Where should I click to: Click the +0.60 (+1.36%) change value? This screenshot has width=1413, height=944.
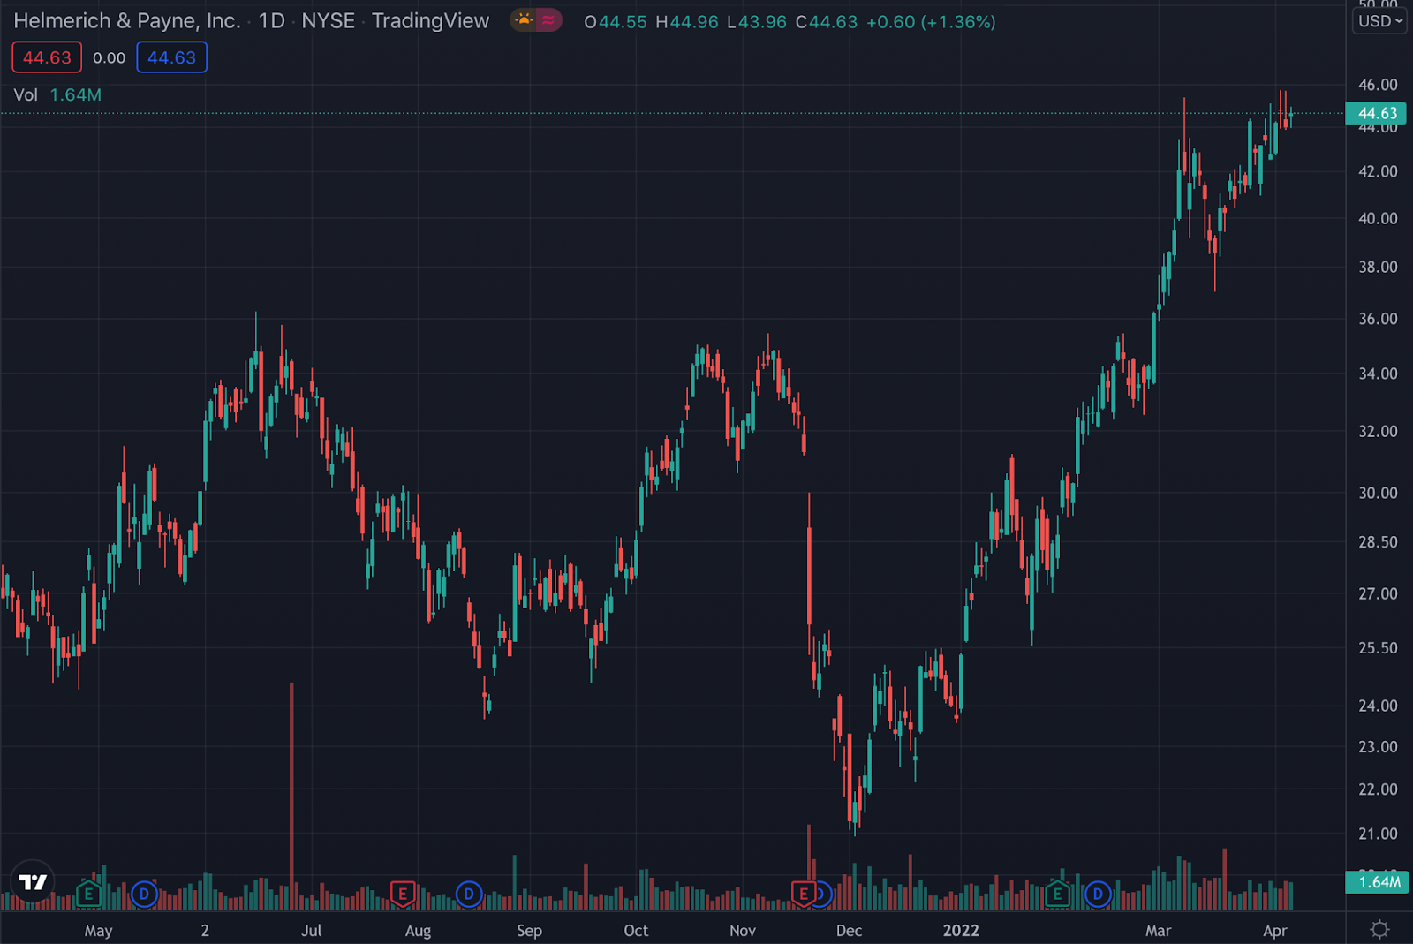[931, 21]
